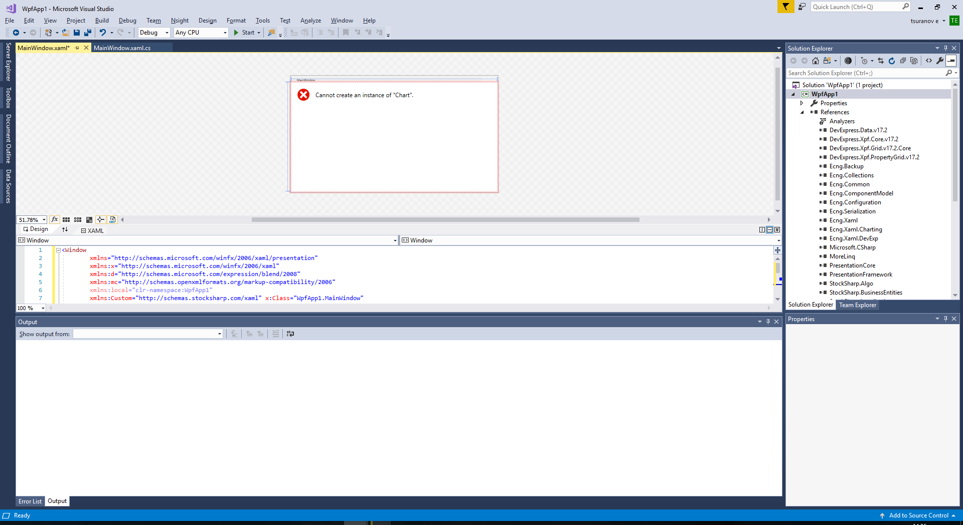The height and width of the screenshot is (525, 963).
Task: Open the Server Explorer side panel
Action: 8,62
